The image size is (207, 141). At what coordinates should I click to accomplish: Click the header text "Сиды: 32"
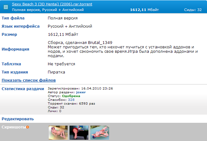click(193, 10)
